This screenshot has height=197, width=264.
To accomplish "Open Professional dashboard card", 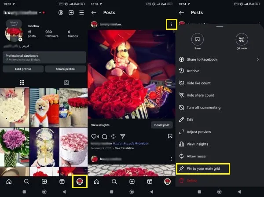I will click(x=44, y=58).
